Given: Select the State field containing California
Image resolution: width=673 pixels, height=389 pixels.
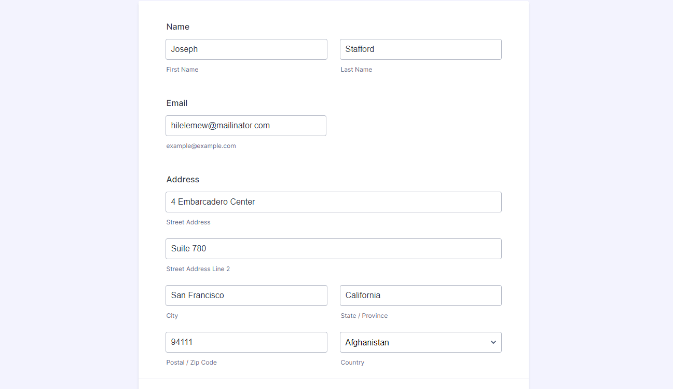Looking at the screenshot, I should click(x=420, y=296).
